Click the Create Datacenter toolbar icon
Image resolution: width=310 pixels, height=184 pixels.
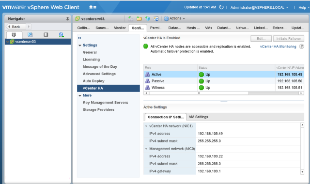tap(131, 18)
